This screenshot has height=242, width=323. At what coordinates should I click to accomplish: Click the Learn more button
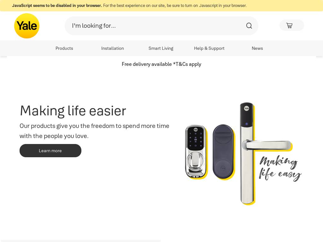click(x=50, y=151)
